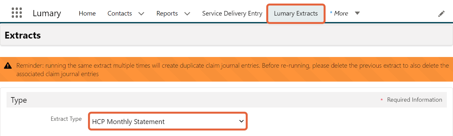Viewport: 453px width, 136px height.
Task: Open the Service Delivery Entry tab
Action: 232,13
